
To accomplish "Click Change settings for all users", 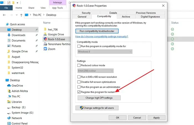I will pyautogui.click(x=97, y=108).
